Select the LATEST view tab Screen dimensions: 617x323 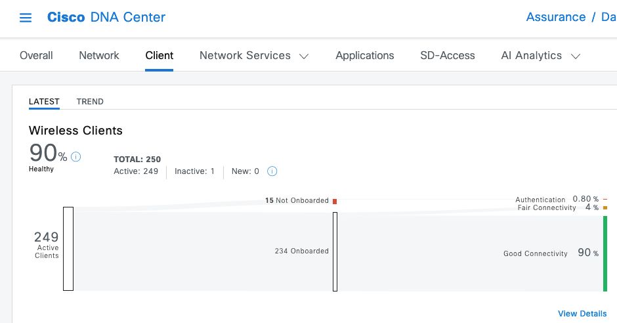coord(44,102)
